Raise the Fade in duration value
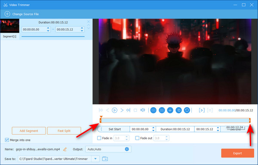258x165 pixels. 126,137
